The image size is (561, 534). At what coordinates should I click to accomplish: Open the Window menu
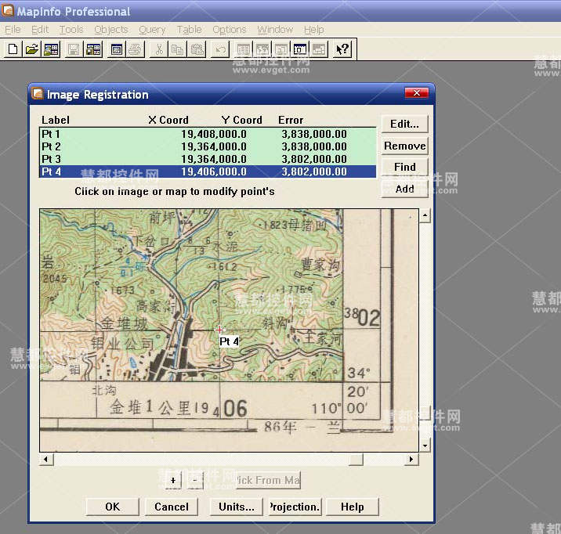pos(275,30)
